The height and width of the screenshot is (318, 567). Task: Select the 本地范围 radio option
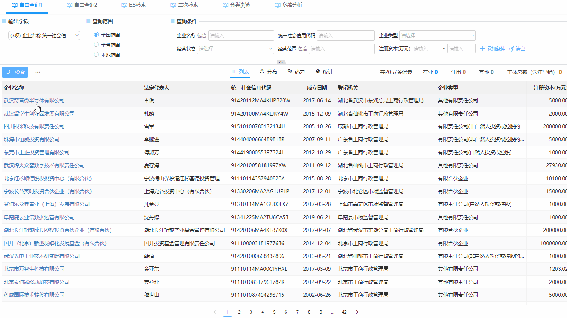(96, 55)
